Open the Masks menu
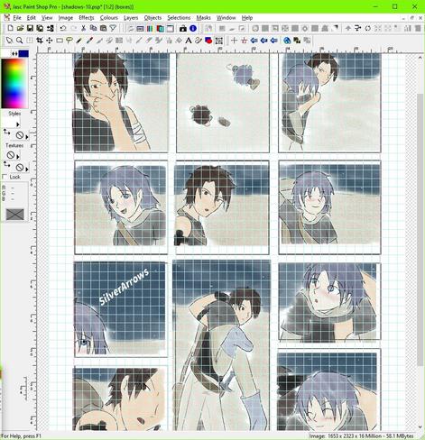 point(203,18)
